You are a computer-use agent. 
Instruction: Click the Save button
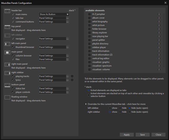[143, 135]
